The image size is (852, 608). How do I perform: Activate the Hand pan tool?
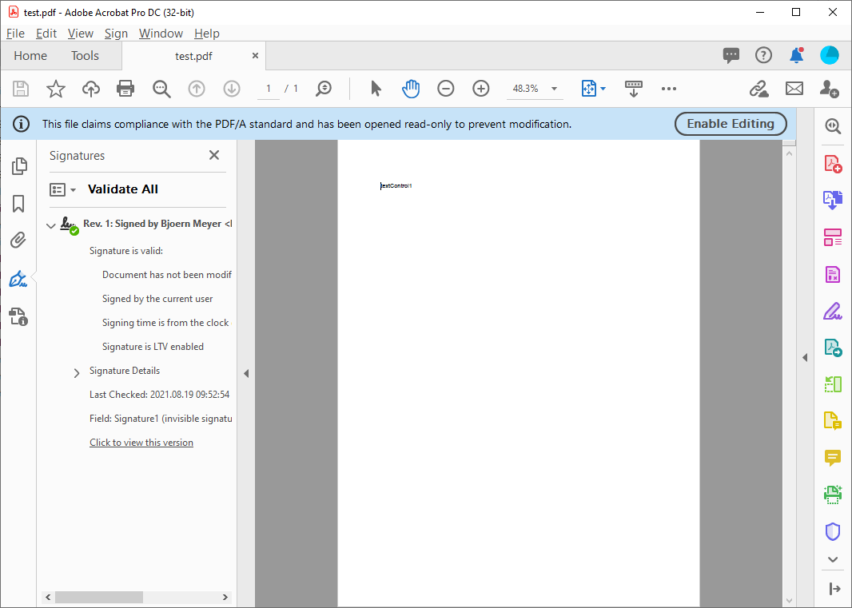coord(411,89)
